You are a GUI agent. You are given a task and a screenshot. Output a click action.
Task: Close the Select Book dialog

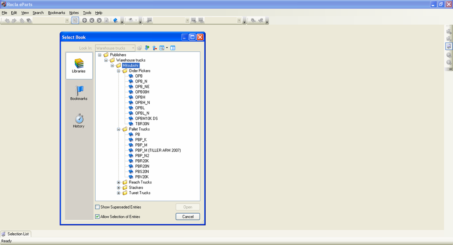pyautogui.click(x=200, y=37)
